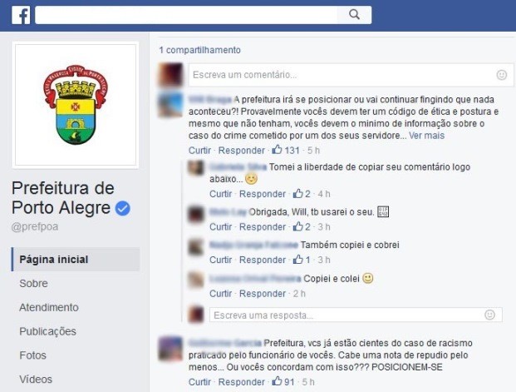Image resolution: width=516 pixels, height=392 pixels.
Task: Click the blue verified badge
Action: (x=122, y=208)
